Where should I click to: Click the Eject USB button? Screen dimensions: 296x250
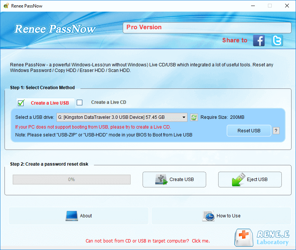click(x=250, y=180)
